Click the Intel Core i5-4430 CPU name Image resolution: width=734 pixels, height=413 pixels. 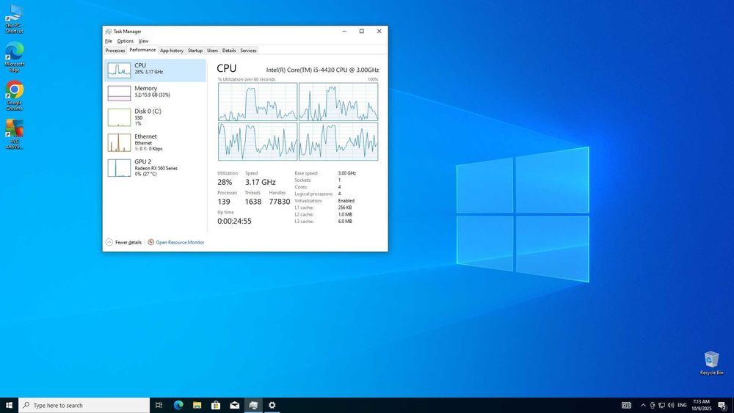point(322,70)
